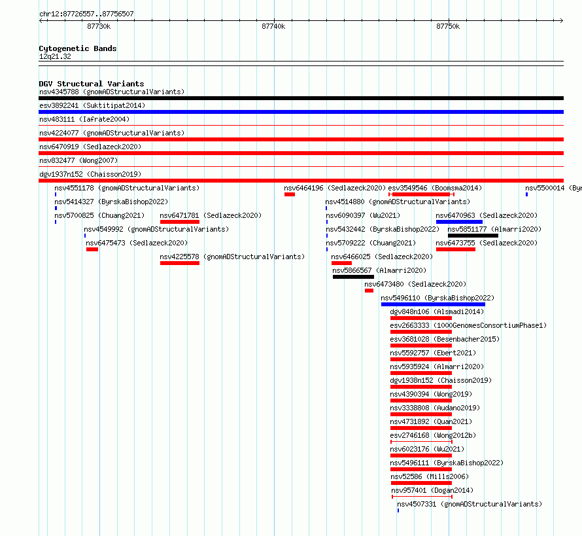The width and height of the screenshot is (582, 536).
Task: Open nsv5414327 (ByrskaBishop2022) variant
Action: point(111,202)
